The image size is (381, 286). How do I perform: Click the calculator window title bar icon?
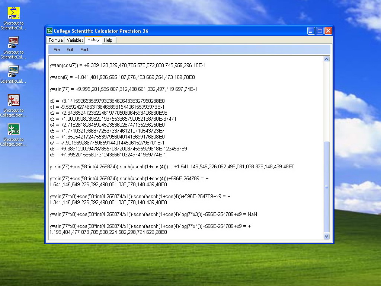click(x=49, y=31)
